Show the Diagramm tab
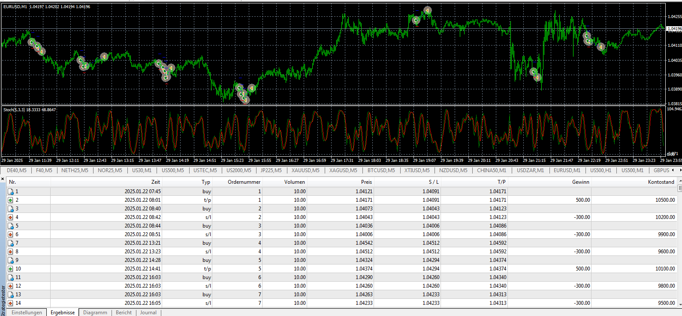The image size is (682, 316). (95, 313)
